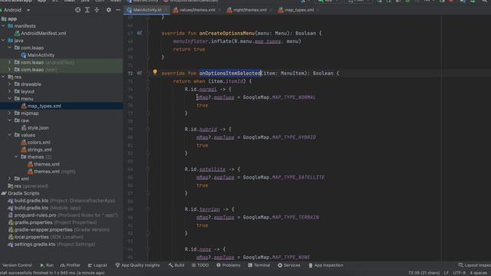Click the select opened file target icon
Viewport: 491px width, 276px height.
pyautogui.click(x=77, y=10)
